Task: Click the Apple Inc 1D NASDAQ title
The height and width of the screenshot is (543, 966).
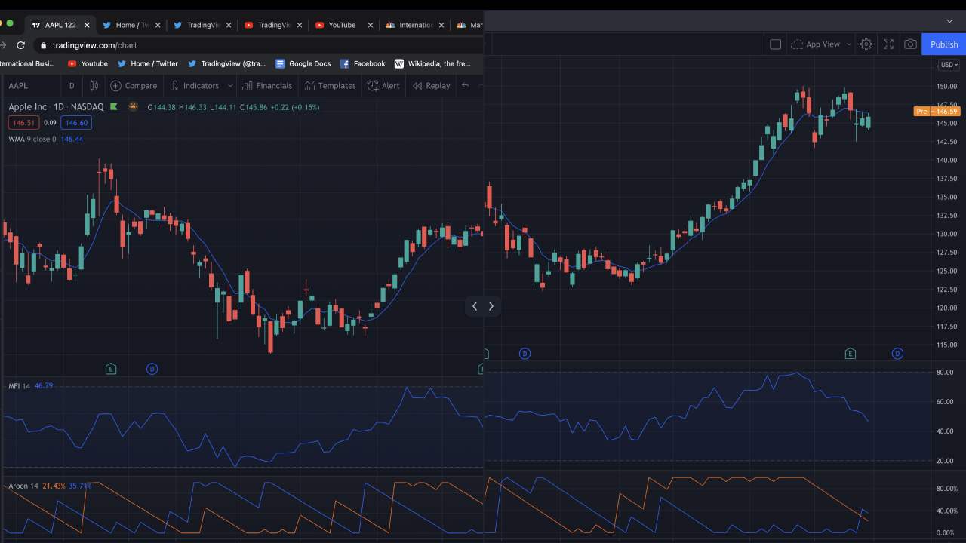Action: pyautogui.click(x=56, y=107)
